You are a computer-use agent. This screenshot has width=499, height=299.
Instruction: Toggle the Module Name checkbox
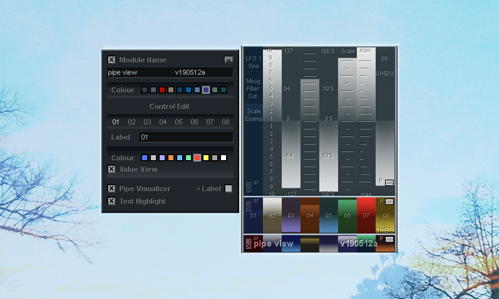click(111, 60)
